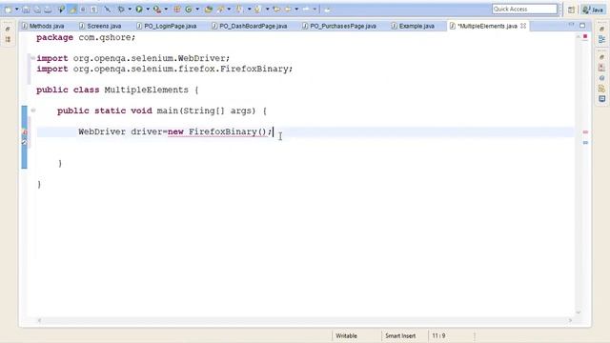The image size is (610, 343).
Task: Restore top right trim view stack
Action: point(601,29)
